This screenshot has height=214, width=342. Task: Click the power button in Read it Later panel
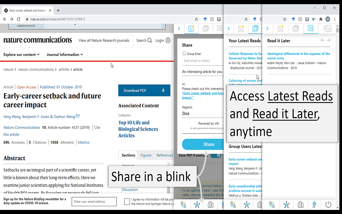click(328, 205)
